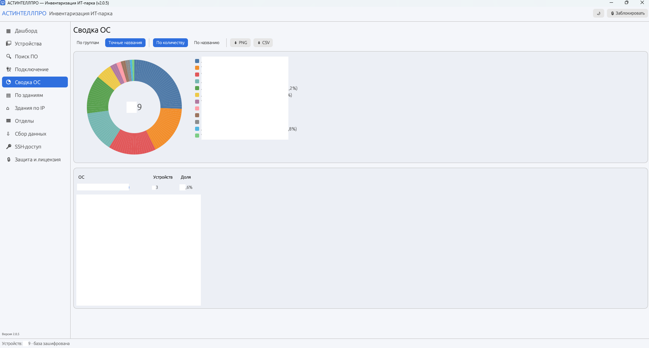Click the Сводка ОС pie chart icon
The image size is (649, 348).
click(x=8, y=82)
